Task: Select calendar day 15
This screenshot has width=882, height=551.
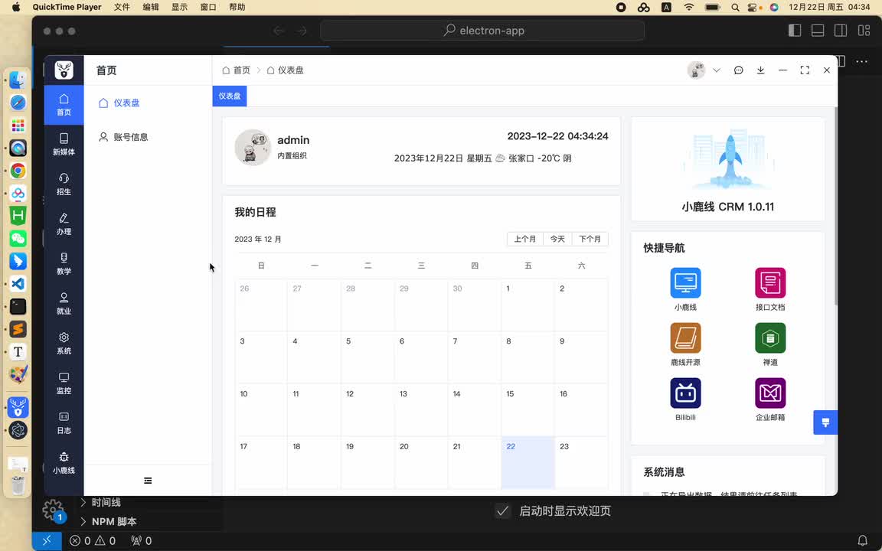Action: click(528, 409)
